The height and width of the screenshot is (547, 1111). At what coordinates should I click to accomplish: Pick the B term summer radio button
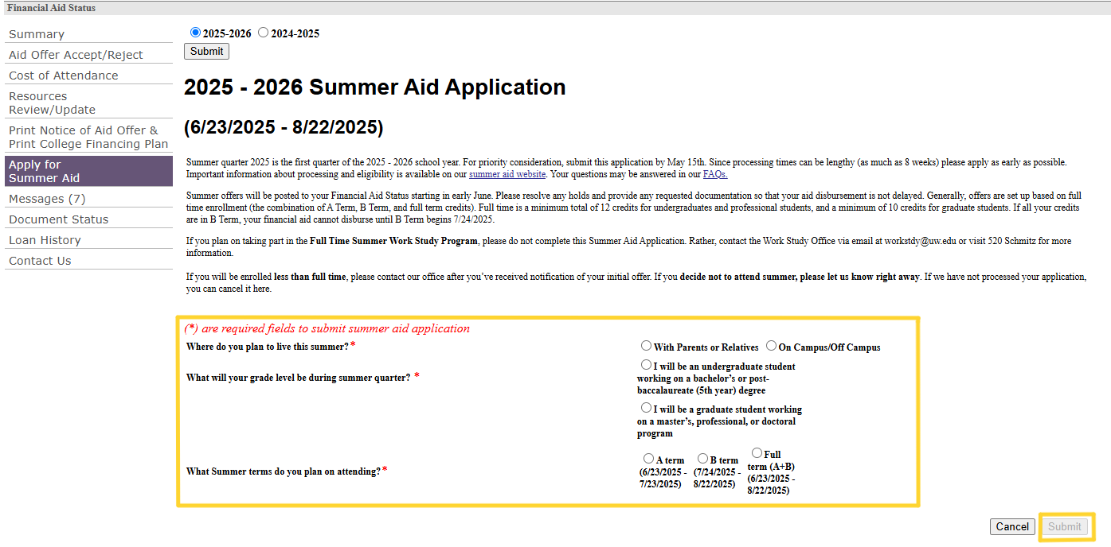coord(703,459)
